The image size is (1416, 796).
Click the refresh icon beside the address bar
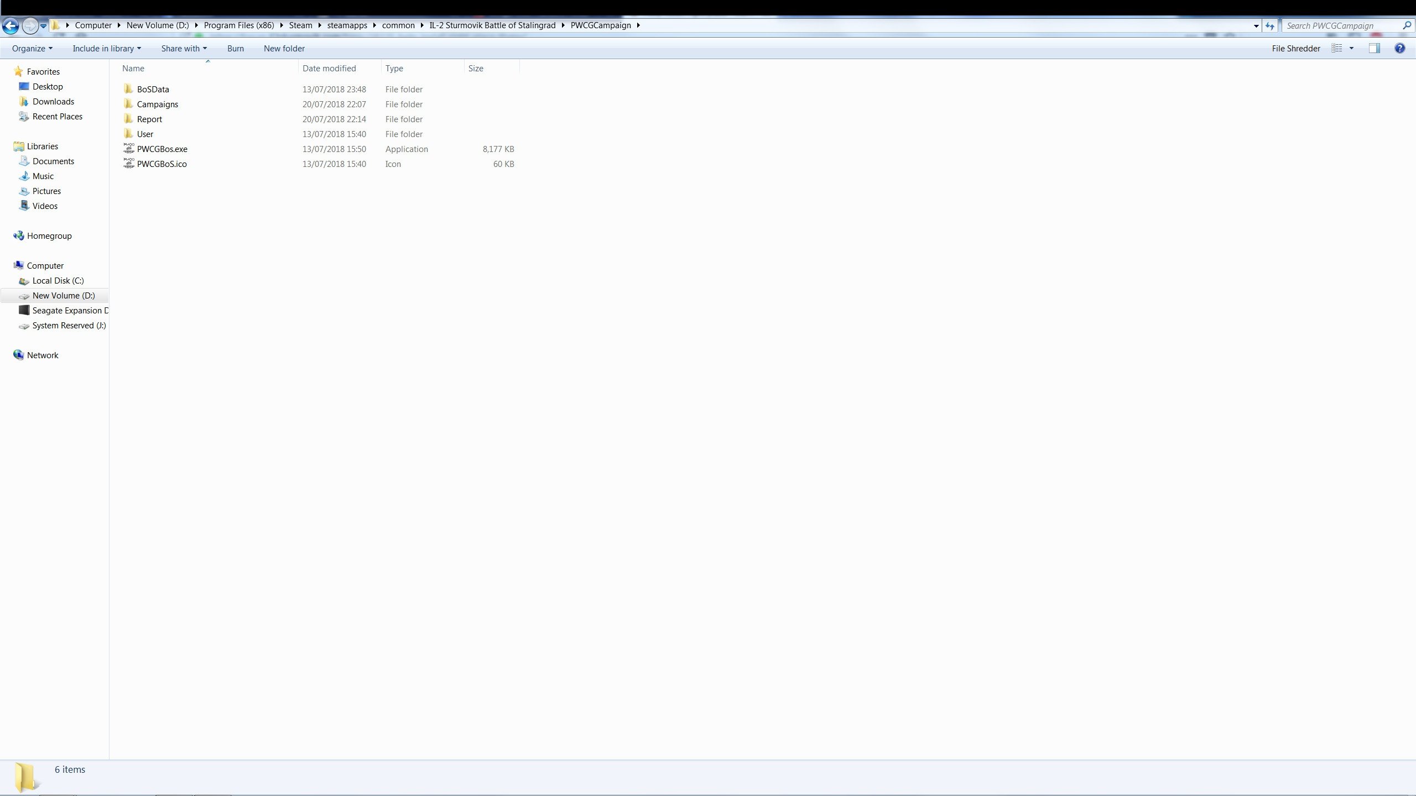[1269, 25]
